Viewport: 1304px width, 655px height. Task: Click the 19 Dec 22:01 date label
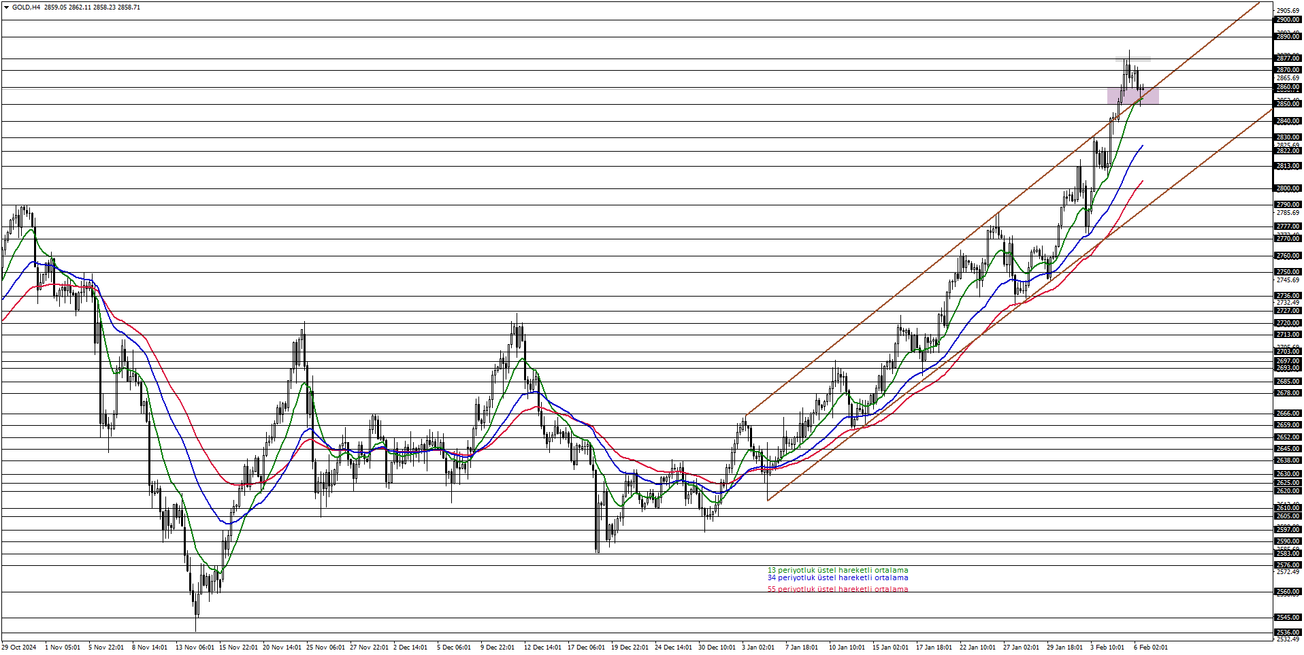tap(630, 648)
